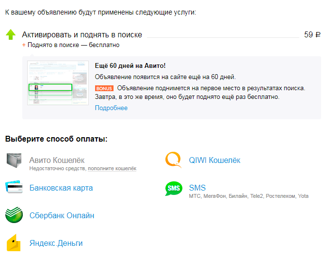Click the QIWI orange logo icon

173,160
